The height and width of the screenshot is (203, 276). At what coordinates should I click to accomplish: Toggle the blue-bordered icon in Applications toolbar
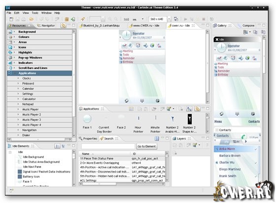point(189,109)
